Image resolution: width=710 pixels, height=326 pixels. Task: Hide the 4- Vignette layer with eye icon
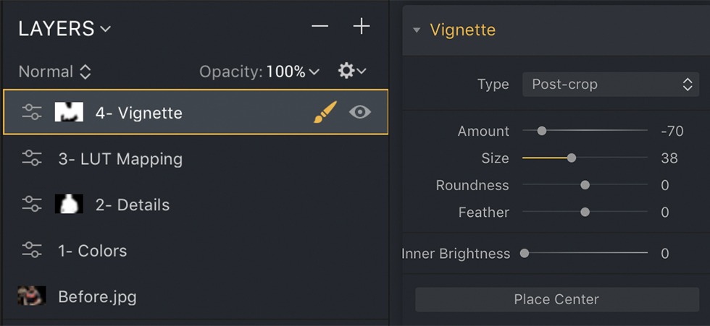pyautogui.click(x=360, y=112)
